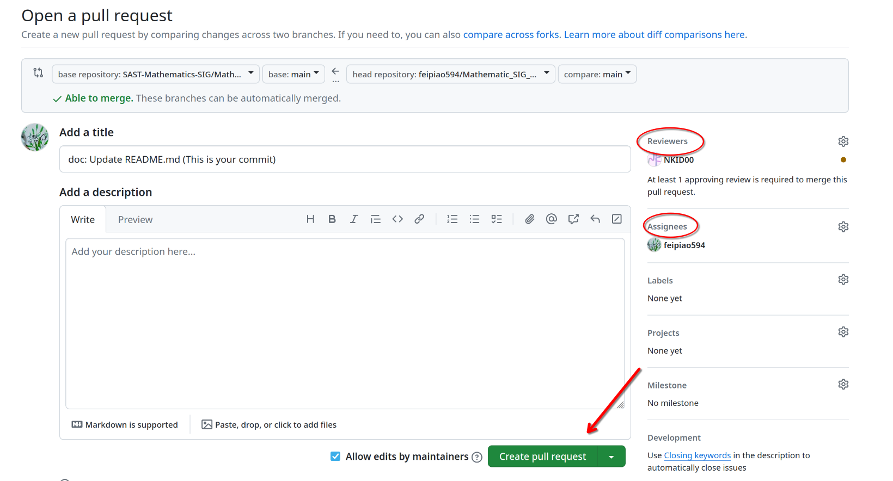Image resolution: width=893 pixels, height=481 pixels.
Task: Click Reviewers heading
Action: [x=668, y=141]
